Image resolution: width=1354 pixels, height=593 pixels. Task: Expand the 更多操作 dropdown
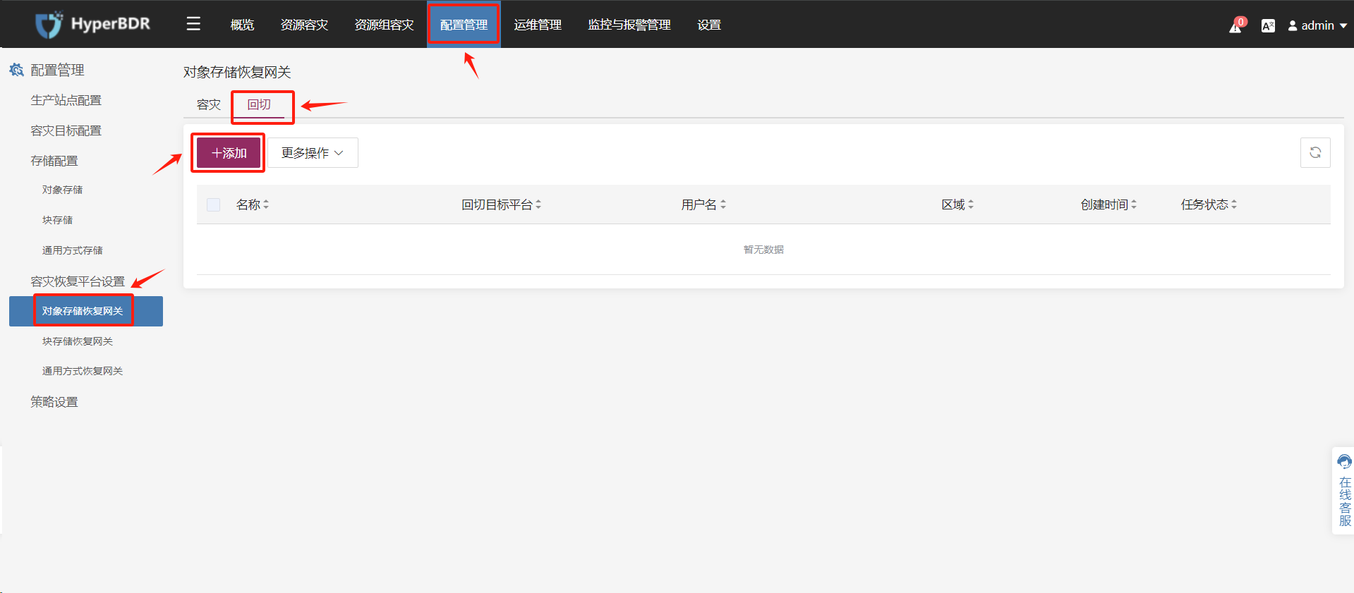(x=313, y=153)
